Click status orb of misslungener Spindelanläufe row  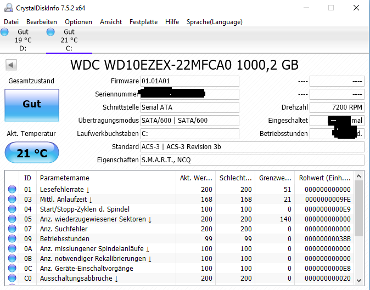tap(12, 248)
